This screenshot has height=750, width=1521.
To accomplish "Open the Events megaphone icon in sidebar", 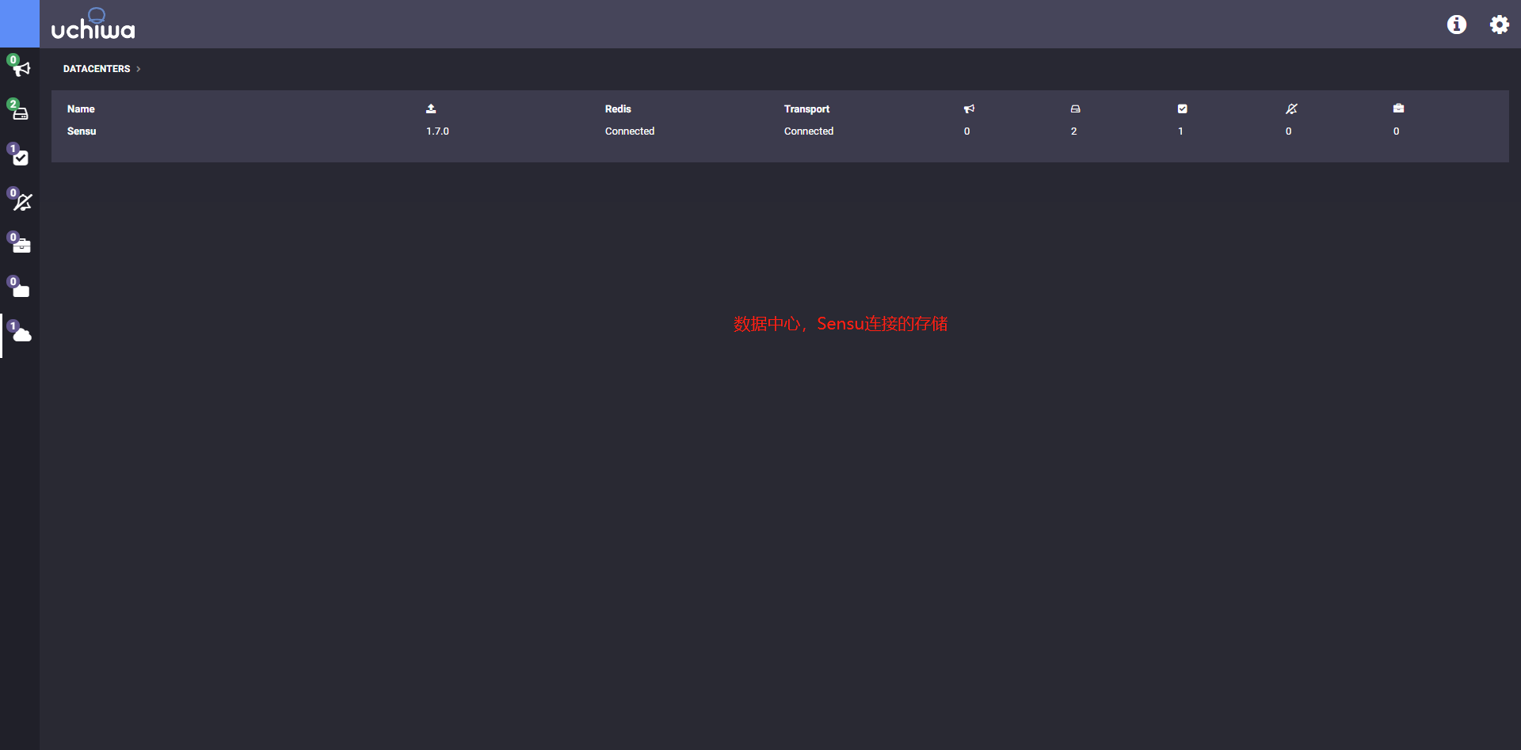I will coord(20,67).
